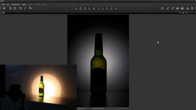The width and height of the screenshot is (196, 110).
Task: Click the capture camera icon in toolbar
Action: click(x=4, y=8)
